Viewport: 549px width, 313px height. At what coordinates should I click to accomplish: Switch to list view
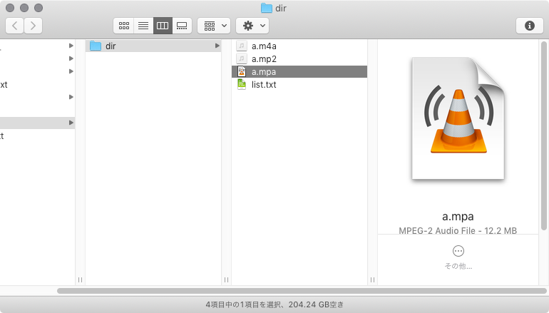tap(143, 26)
